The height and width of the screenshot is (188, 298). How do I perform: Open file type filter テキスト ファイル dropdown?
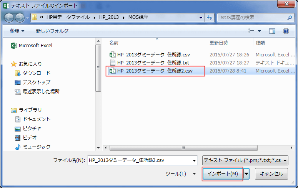click(x=245, y=160)
